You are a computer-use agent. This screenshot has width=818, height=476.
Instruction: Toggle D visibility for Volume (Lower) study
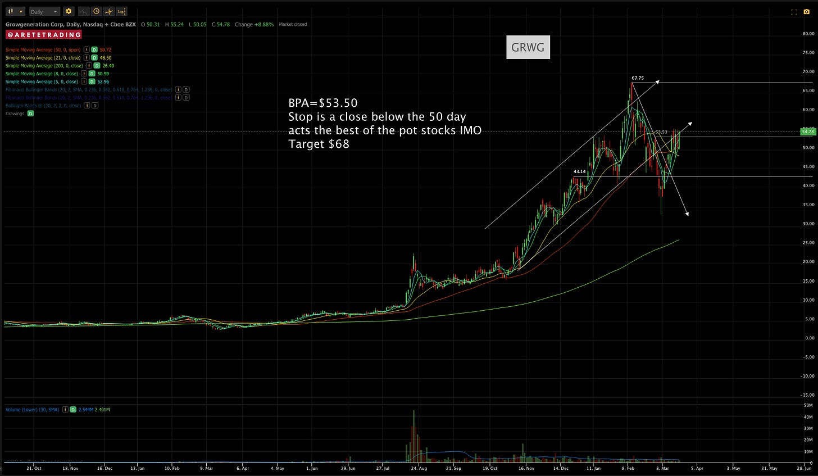coord(74,410)
